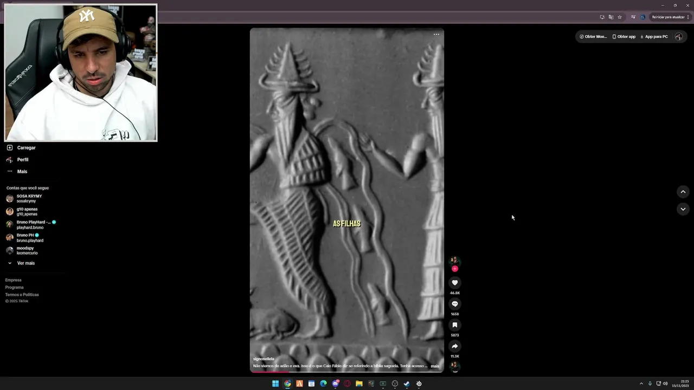Open Bruno PH bruno.playhard account
694x390 pixels.
25,238
